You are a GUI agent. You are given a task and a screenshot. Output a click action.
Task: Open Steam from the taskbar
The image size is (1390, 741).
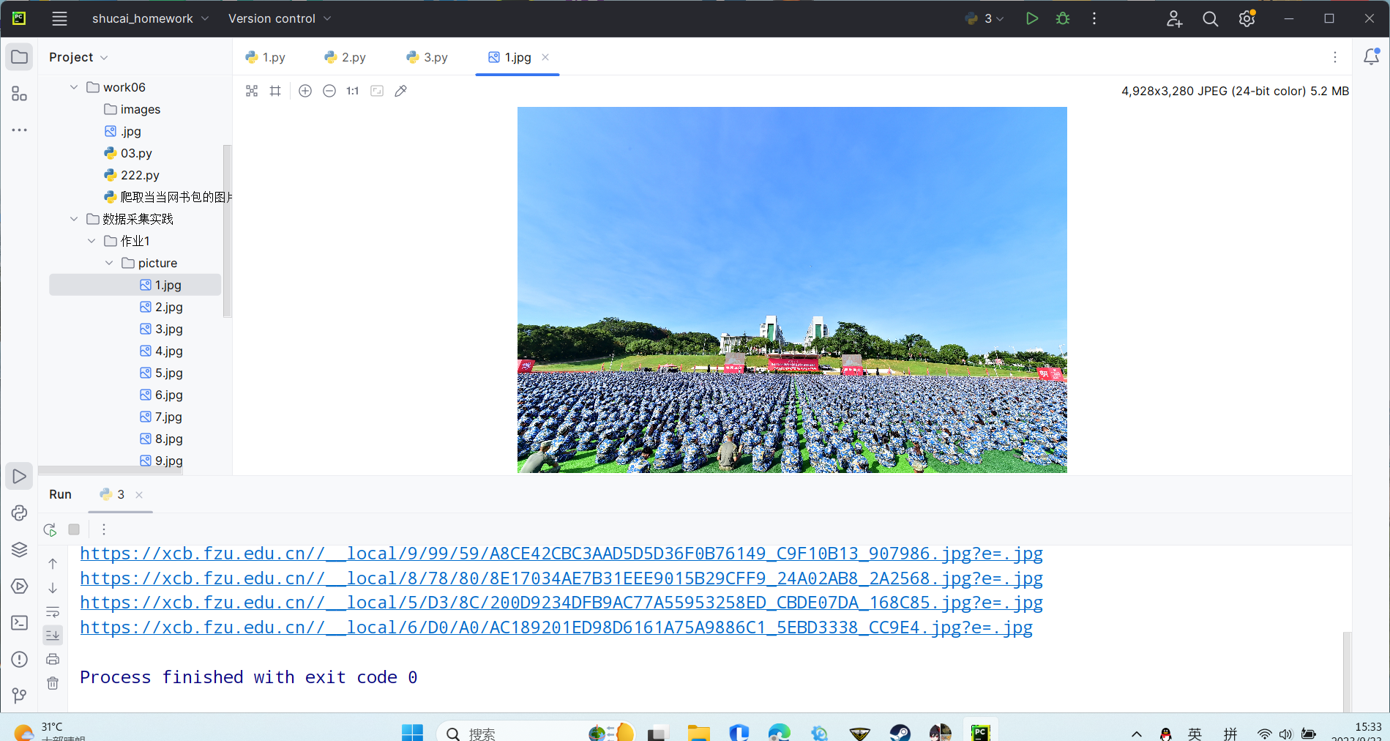click(x=900, y=733)
